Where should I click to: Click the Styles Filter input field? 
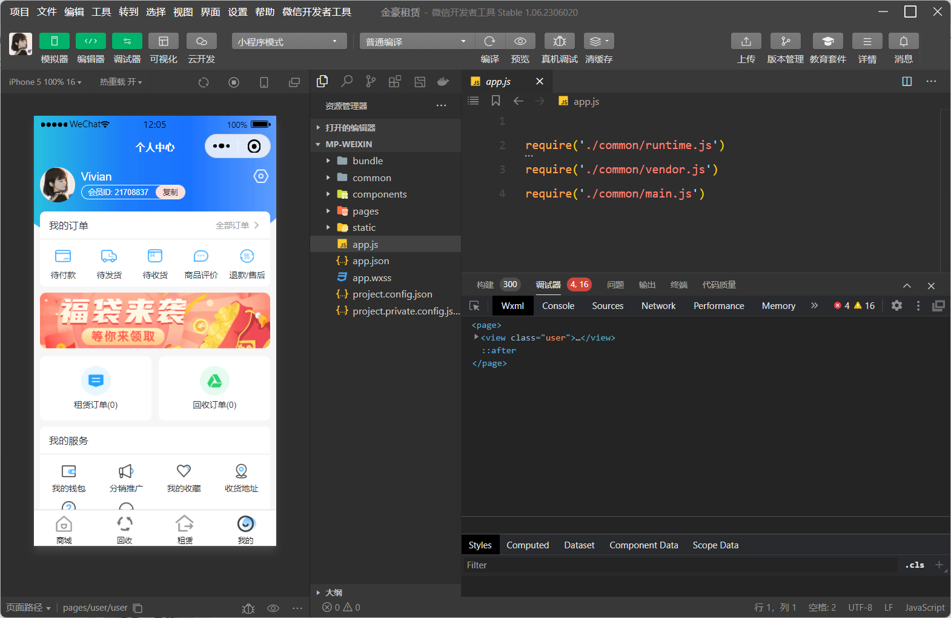point(678,565)
